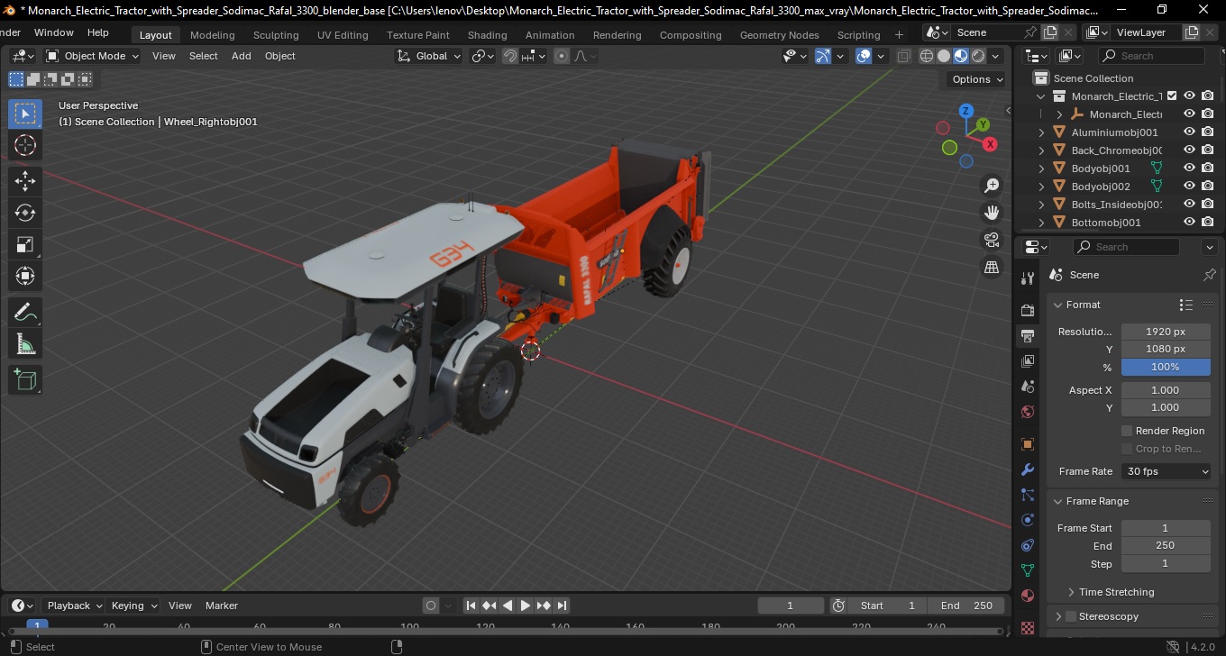Screen dimensions: 1226x656
Task: Open the Tool properties tab
Action: click(1028, 278)
